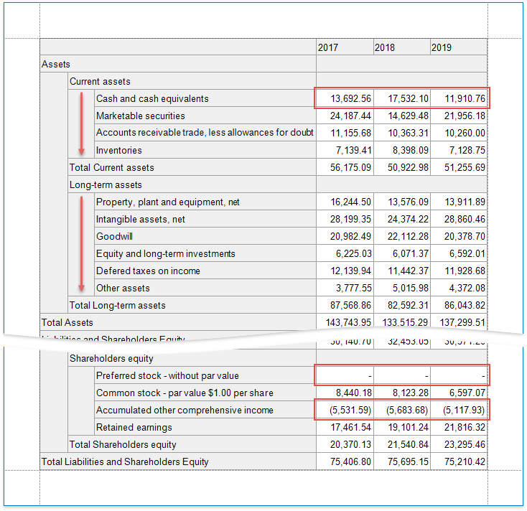Viewport: 527px width, 511px height.
Task: Click the Current assets group row
Action: (191, 82)
